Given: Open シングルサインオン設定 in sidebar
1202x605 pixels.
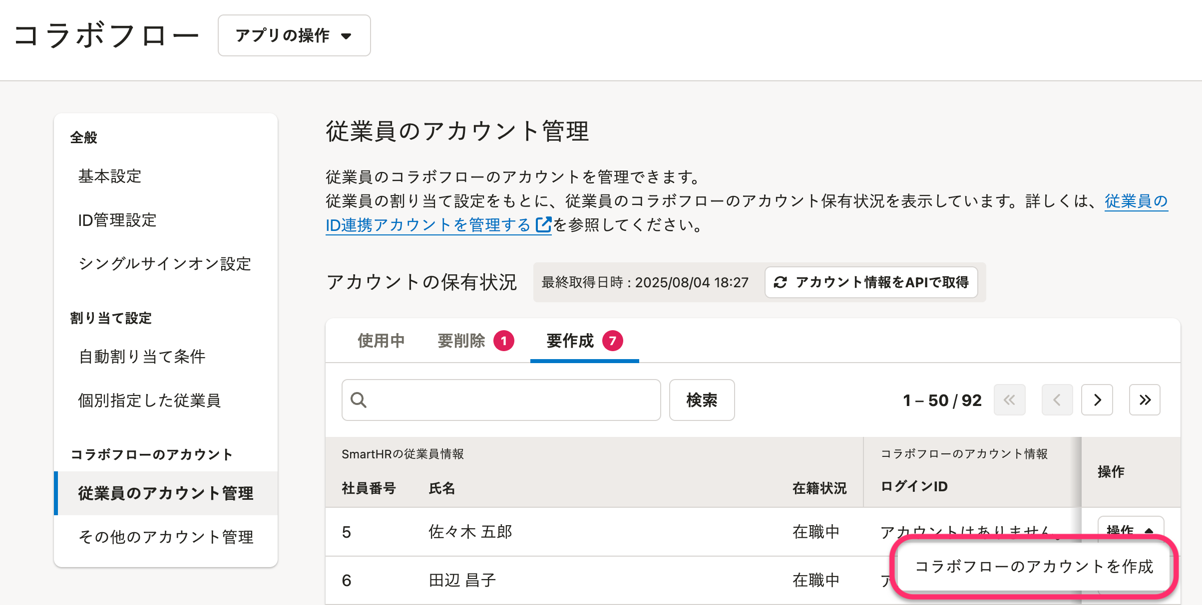Looking at the screenshot, I should tap(165, 264).
